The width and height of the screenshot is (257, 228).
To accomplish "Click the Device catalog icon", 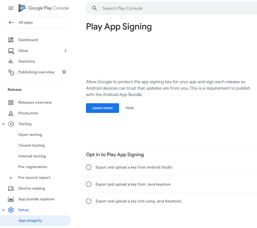I will pyautogui.click(x=11, y=188).
